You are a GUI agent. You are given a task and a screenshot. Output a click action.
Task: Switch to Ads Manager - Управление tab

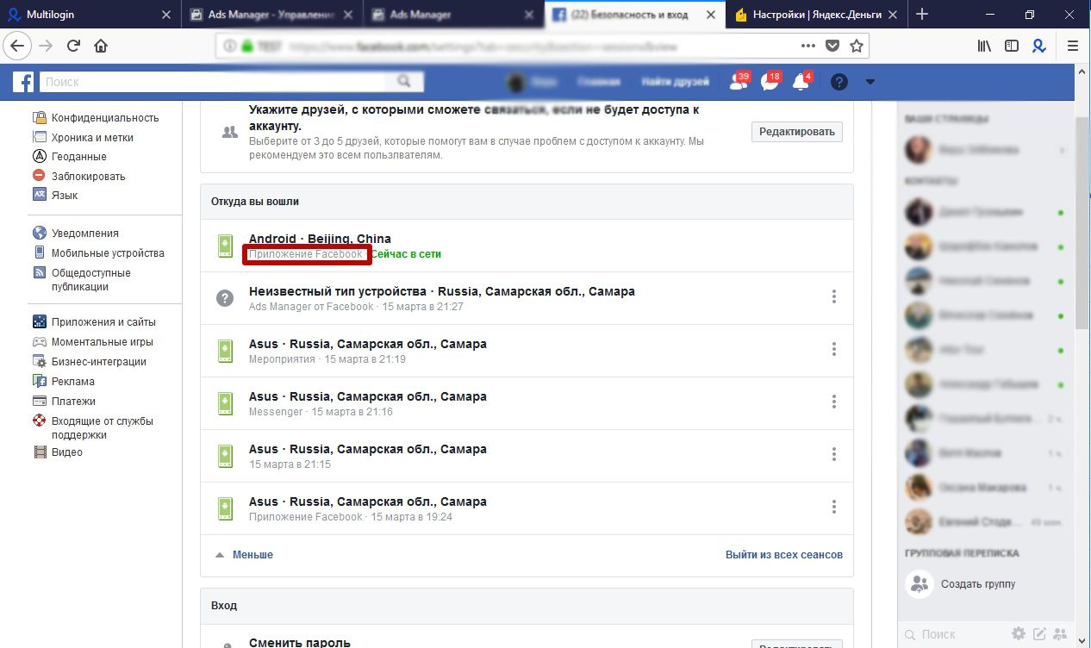pyautogui.click(x=272, y=14)
